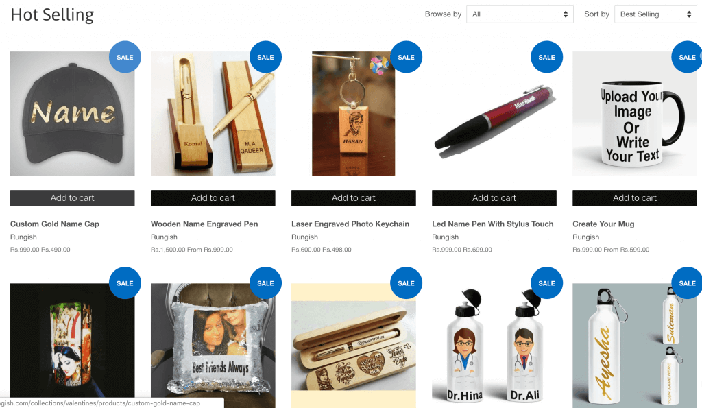The width and height of the screenshot is (702, 408).
Task: Click the SALE badge on the photo lamp product
Action: (x=125, y=283)
